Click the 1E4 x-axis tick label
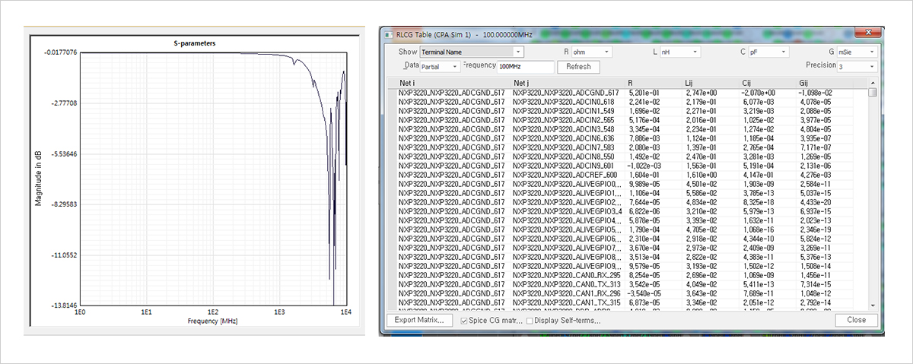 pos(345,313)
